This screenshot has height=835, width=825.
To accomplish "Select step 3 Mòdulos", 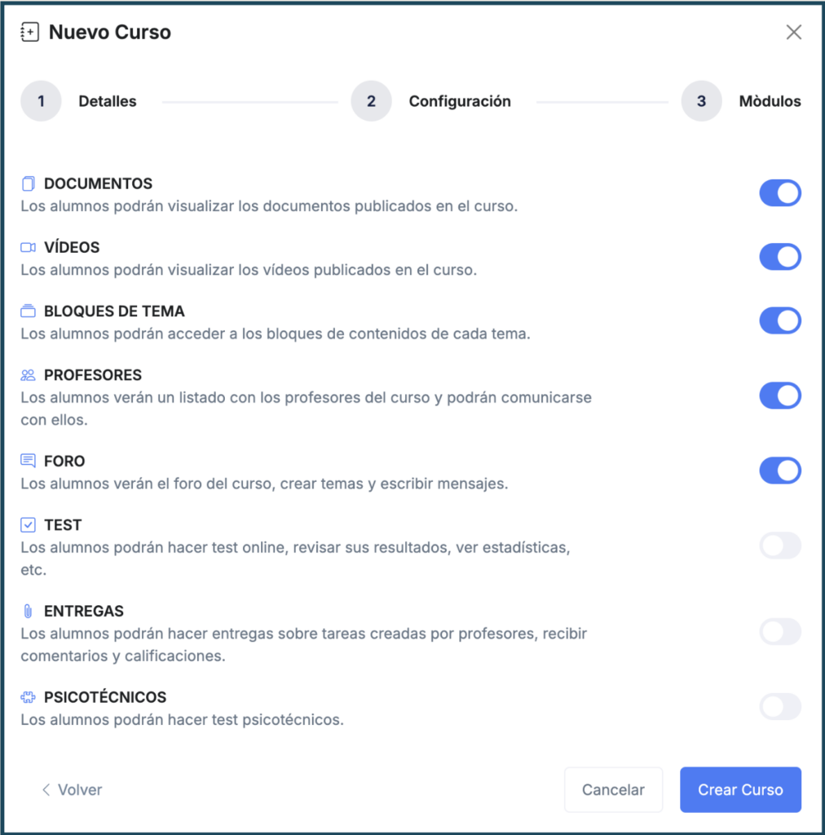I will pos(702,102).
